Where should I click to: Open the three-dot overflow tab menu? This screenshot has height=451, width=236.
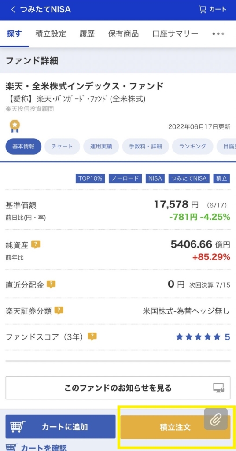coord(218,34)
